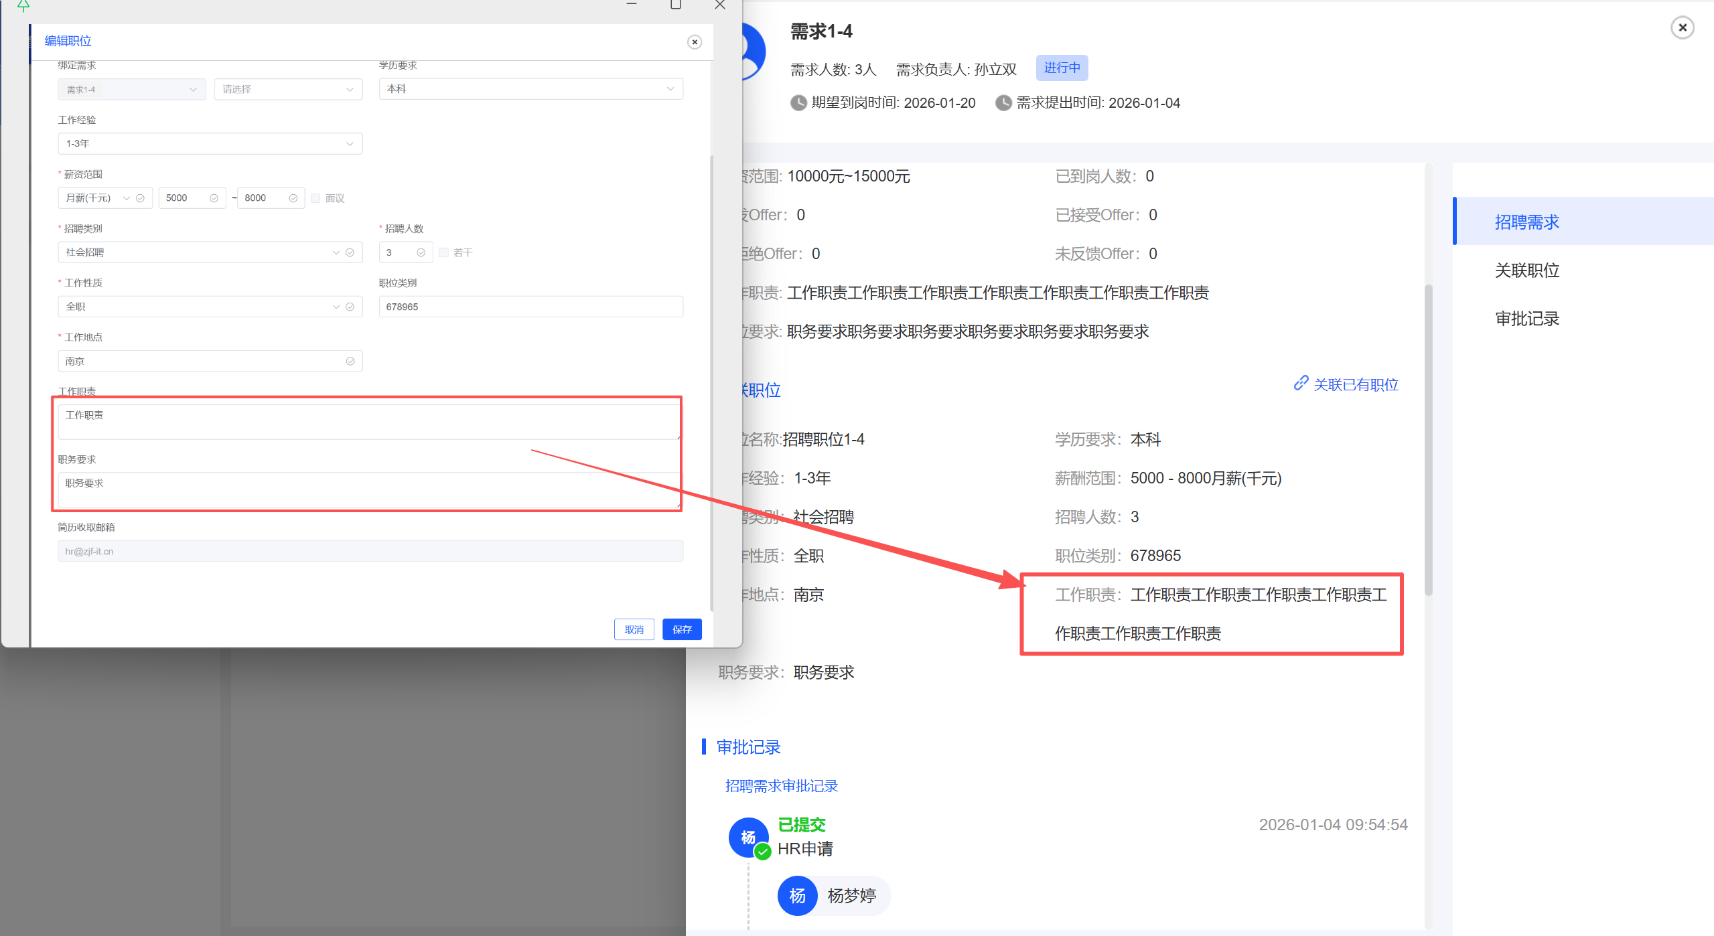
Task: Close the 编辑职位 dialog with X icon
Action: tap(695, 42)
